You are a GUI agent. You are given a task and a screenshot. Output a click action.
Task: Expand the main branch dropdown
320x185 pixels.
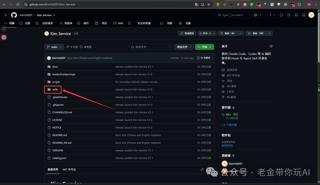pos(54,47)
